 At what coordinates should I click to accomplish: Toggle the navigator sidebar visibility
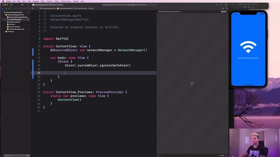point(11,5)
